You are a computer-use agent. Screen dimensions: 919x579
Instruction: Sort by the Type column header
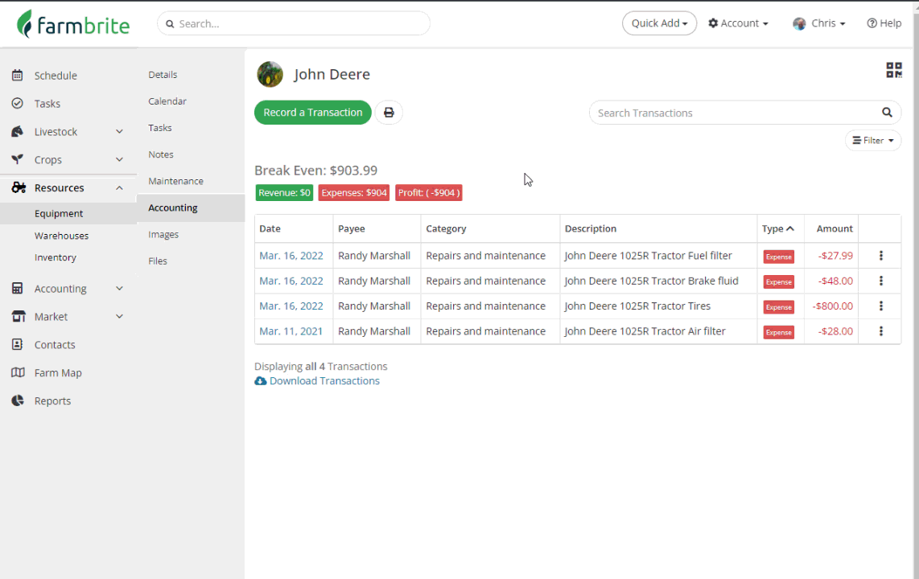point(777,228)
